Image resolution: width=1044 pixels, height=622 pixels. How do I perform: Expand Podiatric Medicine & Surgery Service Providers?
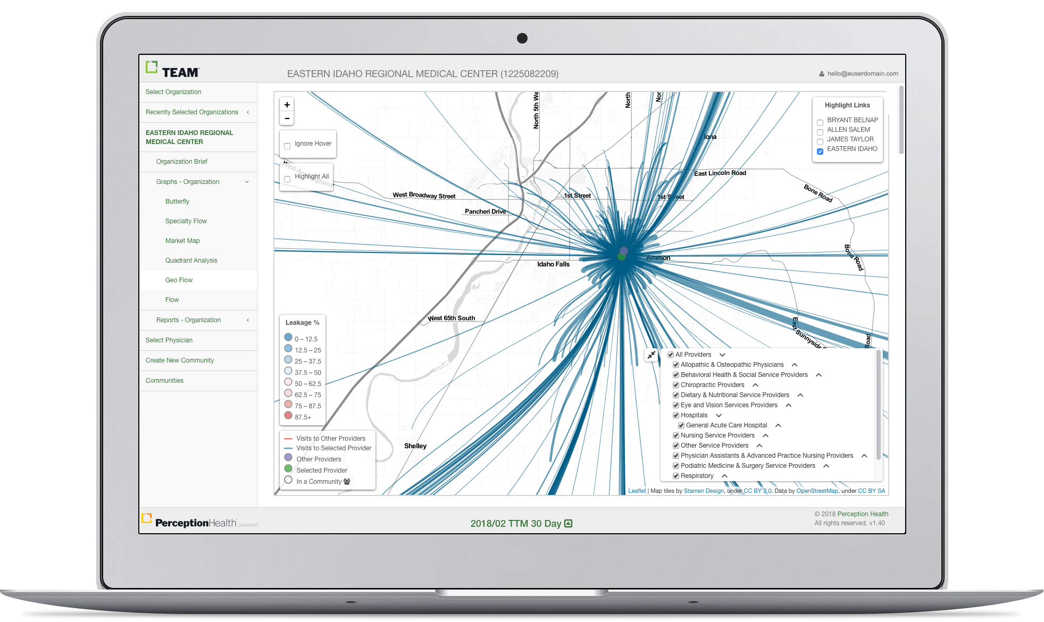(x=826, y=466)
